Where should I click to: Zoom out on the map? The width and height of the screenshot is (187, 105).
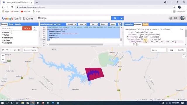tap(3, 60)
